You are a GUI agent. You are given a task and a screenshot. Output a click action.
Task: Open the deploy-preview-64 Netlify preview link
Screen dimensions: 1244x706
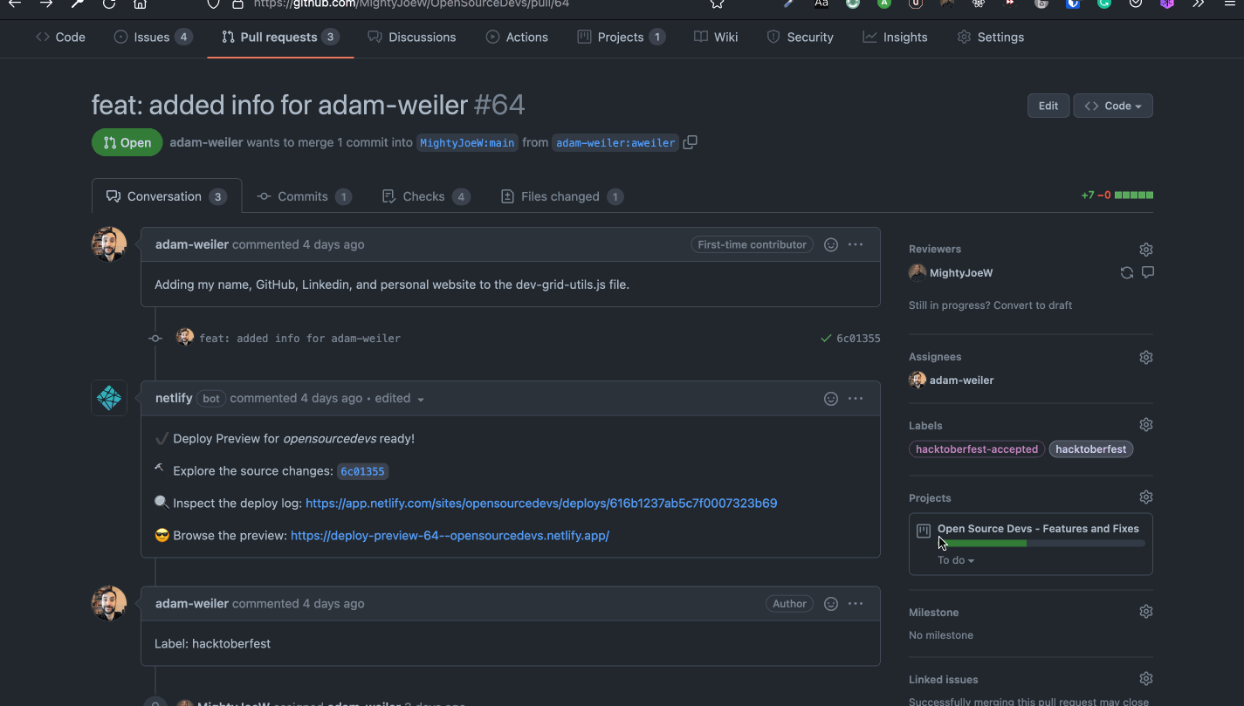[x=450, y=536]
